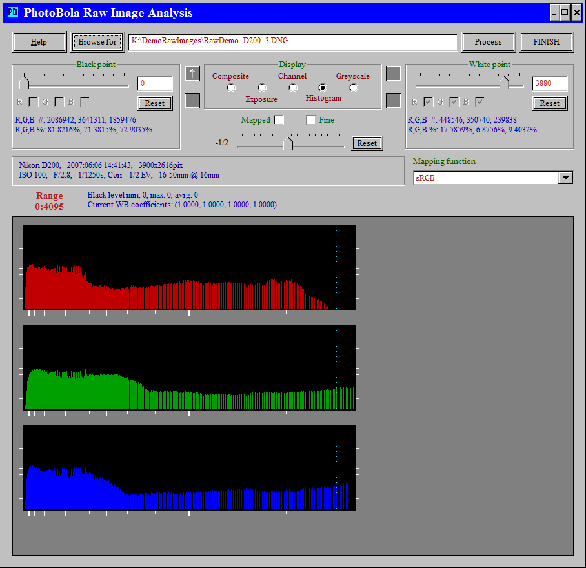Image resolution: width=586 pixels, height=568 pixels.
Task: Click the PB application icon in title bar
Action: coord(12,12)
